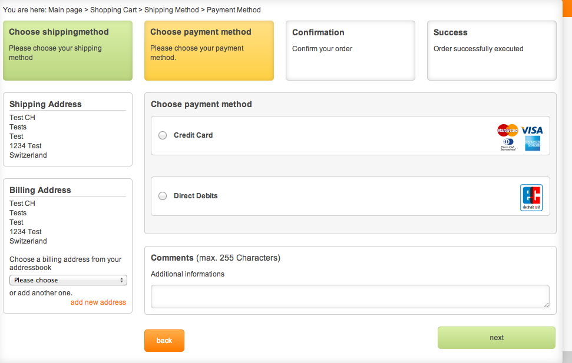Go to Choose shippingmethod step
Screen dimensions: 572x363
point(68,51)
